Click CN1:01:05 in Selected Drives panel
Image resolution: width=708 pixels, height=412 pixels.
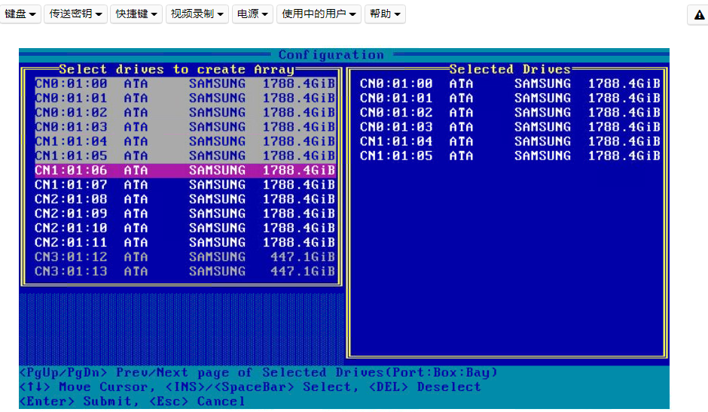tap(509, 156)
